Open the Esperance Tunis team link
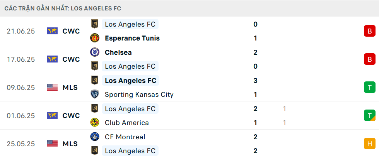The image size is (379, 157). click(132, 38)
